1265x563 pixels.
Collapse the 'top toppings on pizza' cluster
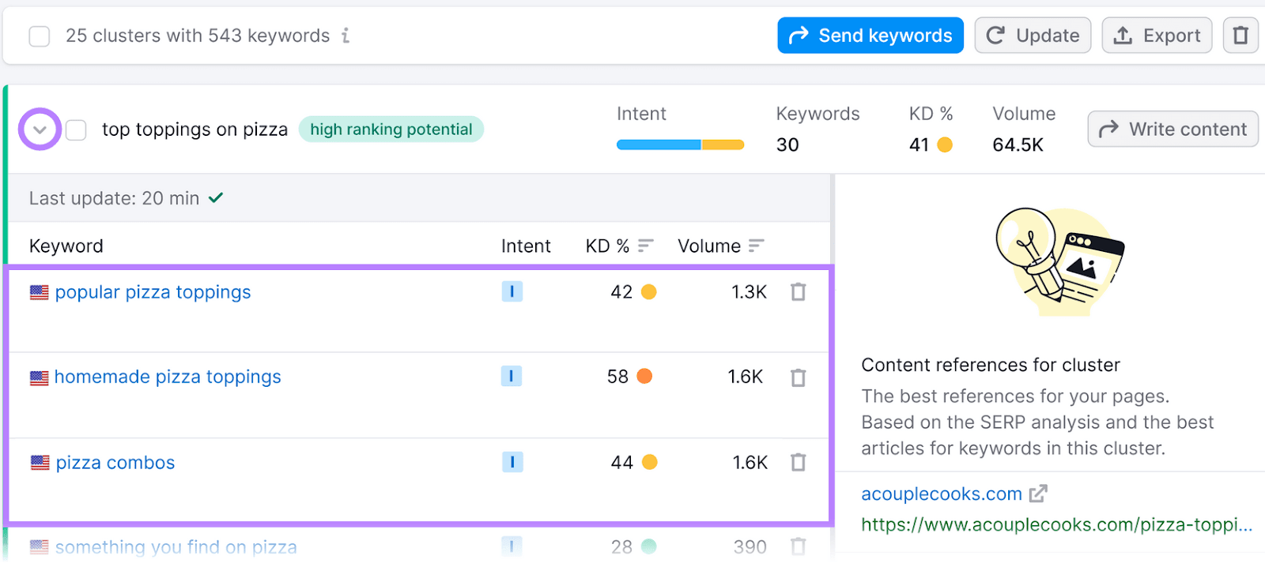point(40,129)
